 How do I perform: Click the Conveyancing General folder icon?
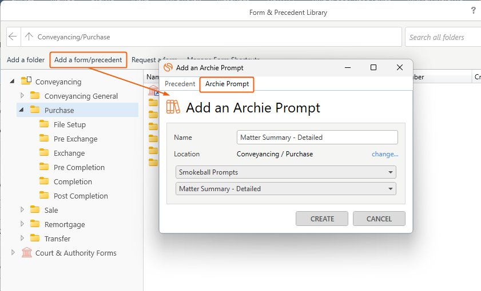(35, 95)
